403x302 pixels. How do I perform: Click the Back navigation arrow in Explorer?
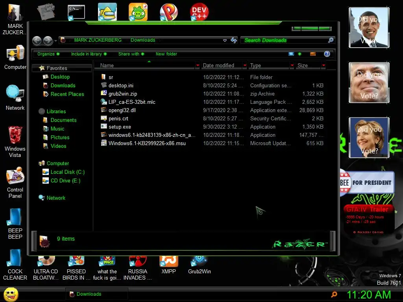(x=37, y=41)
